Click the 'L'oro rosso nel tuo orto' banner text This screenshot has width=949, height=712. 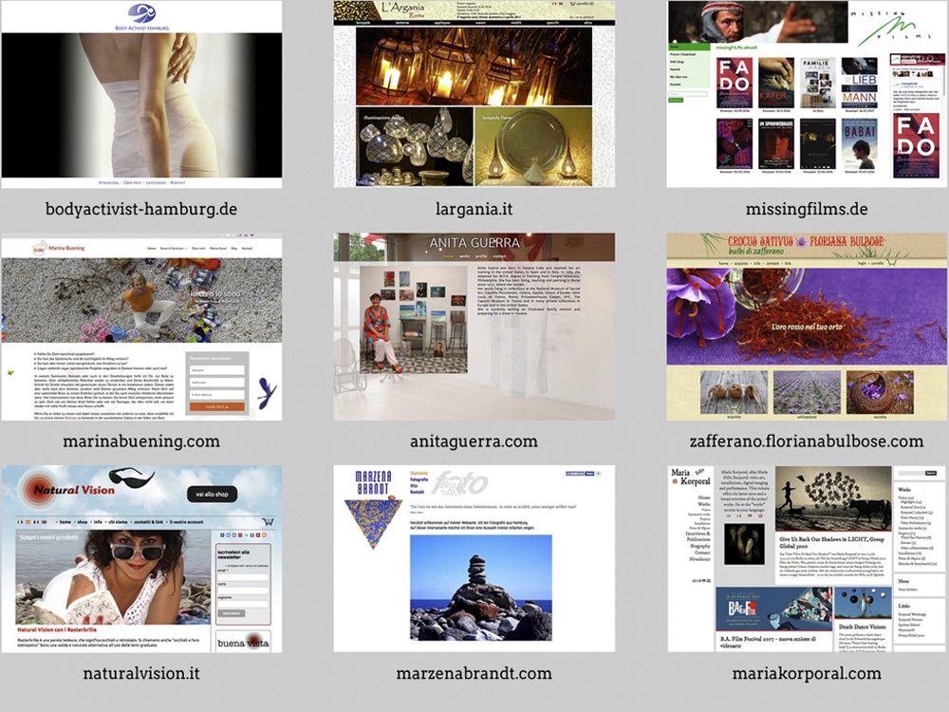tap(807, 327)
